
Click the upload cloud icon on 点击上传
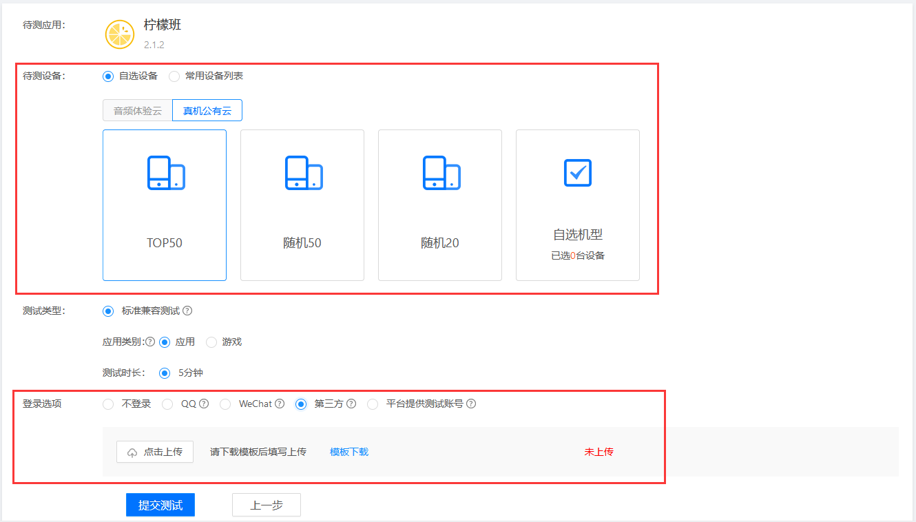point(132,451)
